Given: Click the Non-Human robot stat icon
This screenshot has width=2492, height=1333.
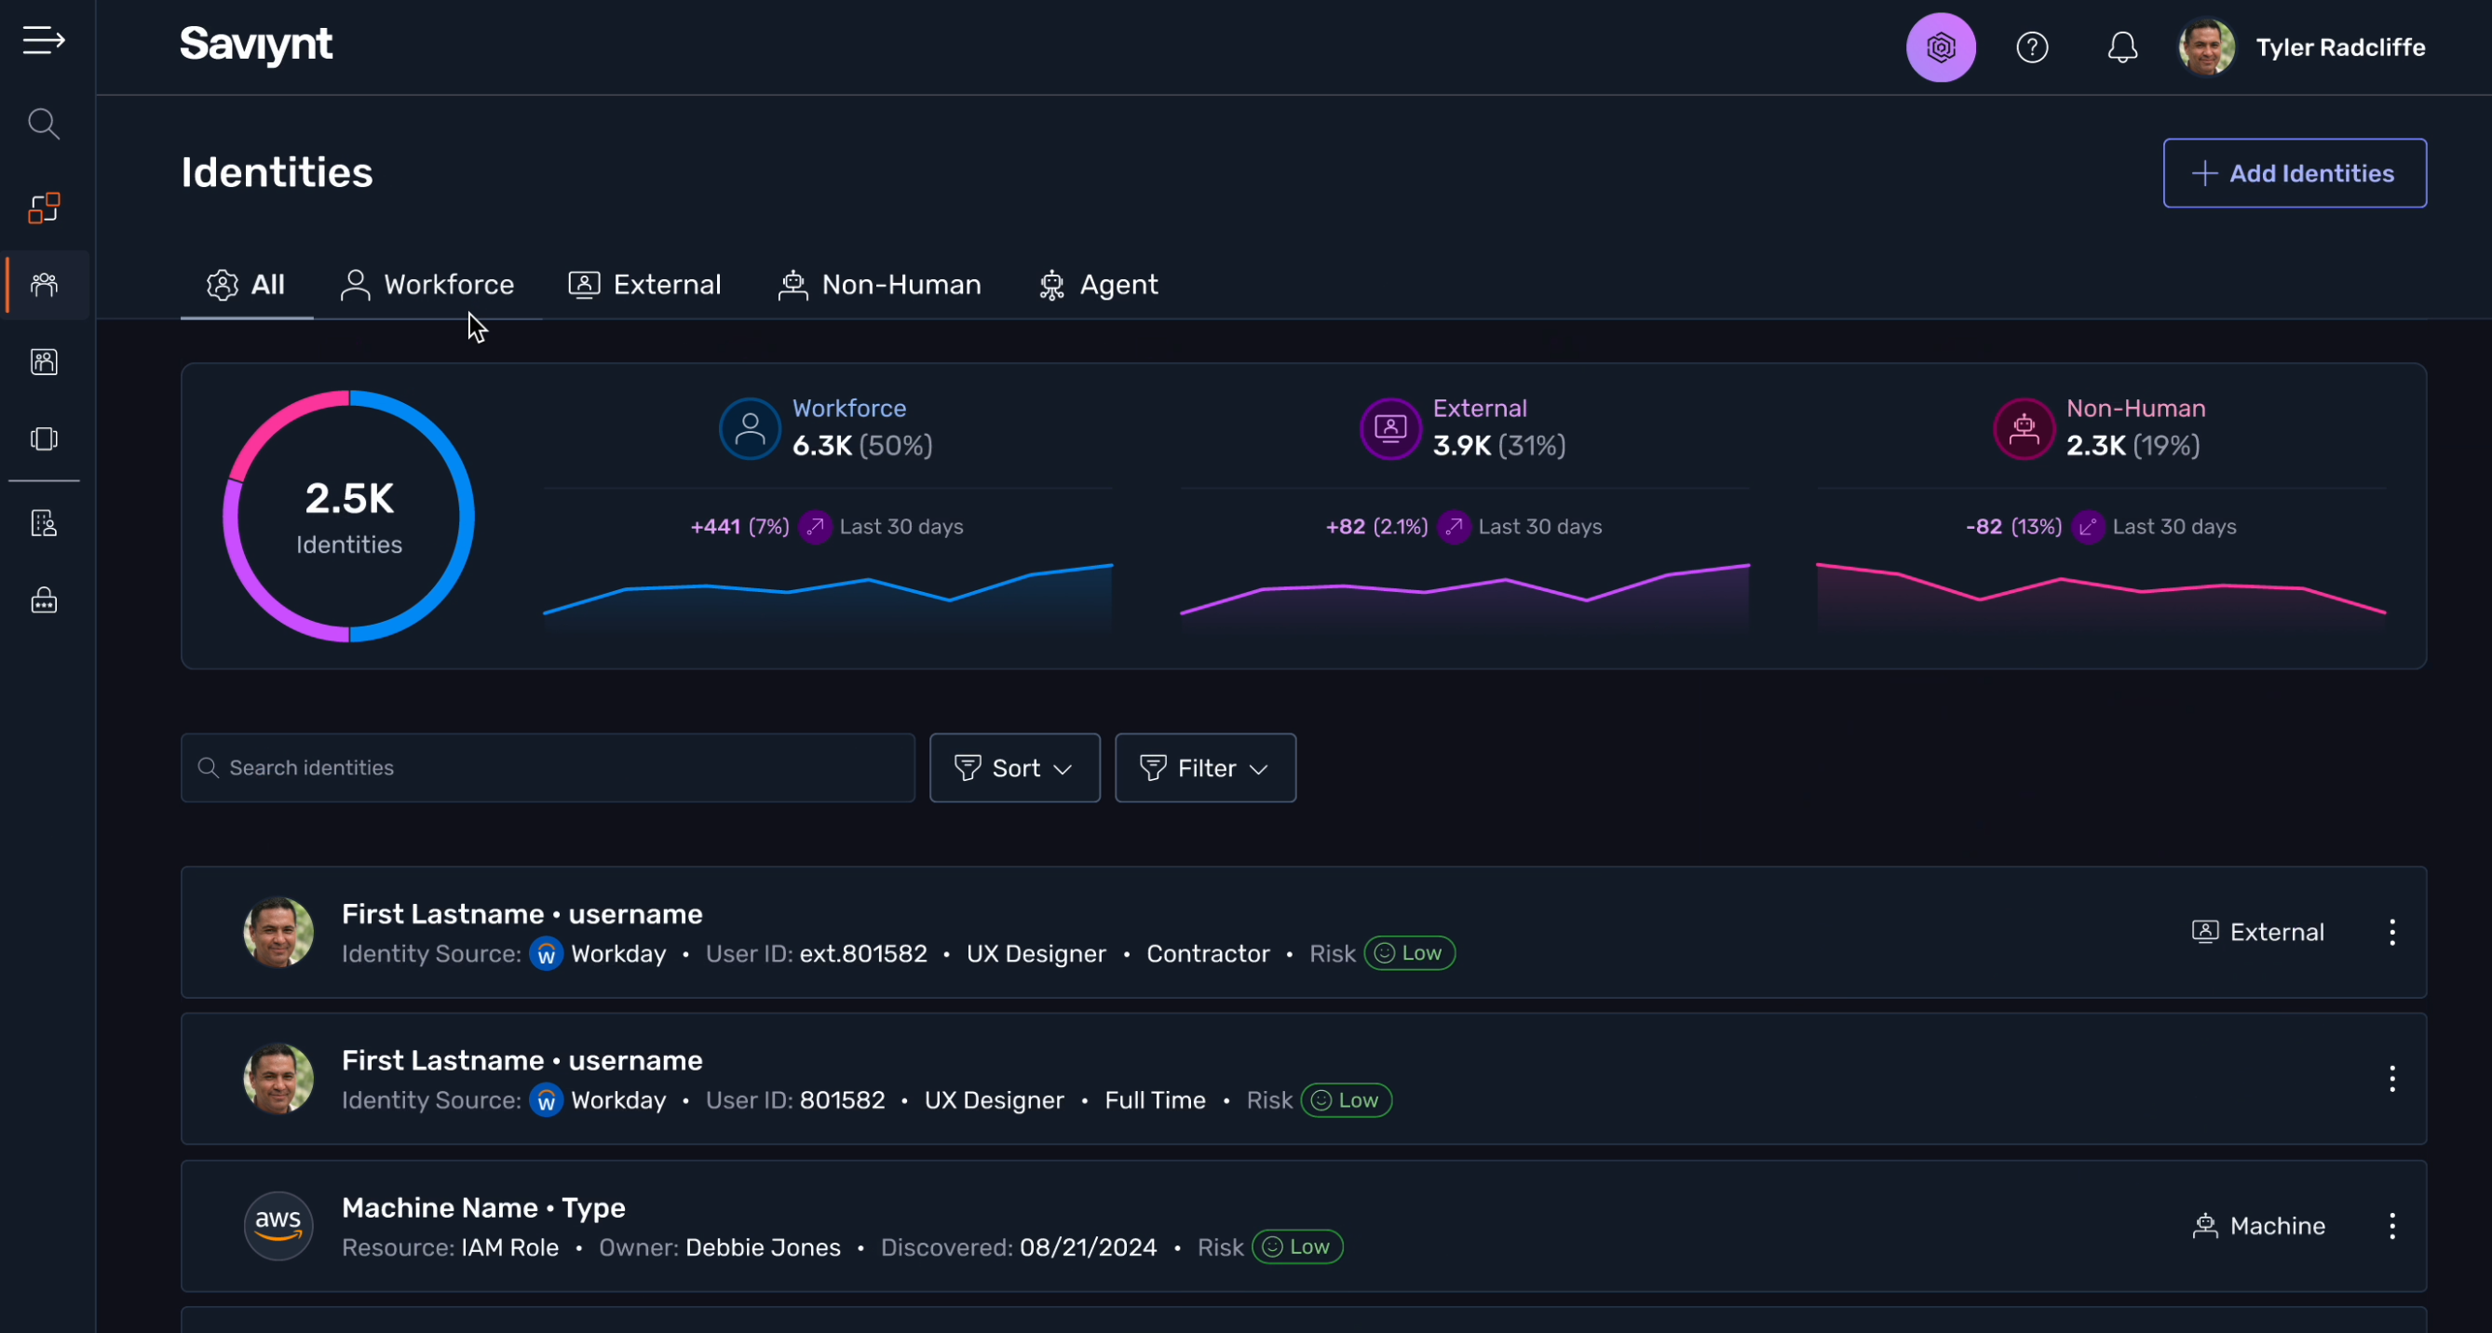Looking at the screenshot, I should (x=2024, y=428).
